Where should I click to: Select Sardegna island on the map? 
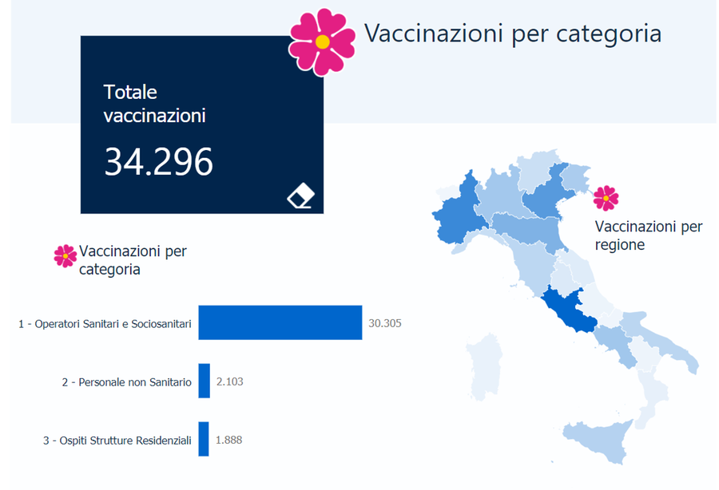[487, 367]
